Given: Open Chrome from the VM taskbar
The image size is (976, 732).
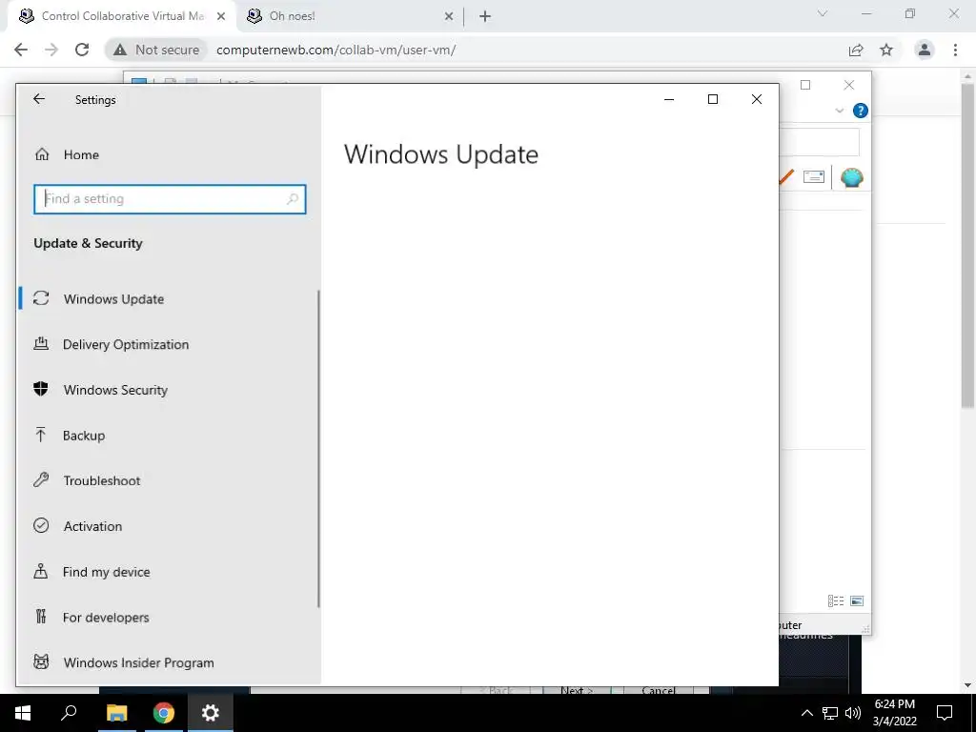Looking at the screenshot, I should [x=164, y=713].
